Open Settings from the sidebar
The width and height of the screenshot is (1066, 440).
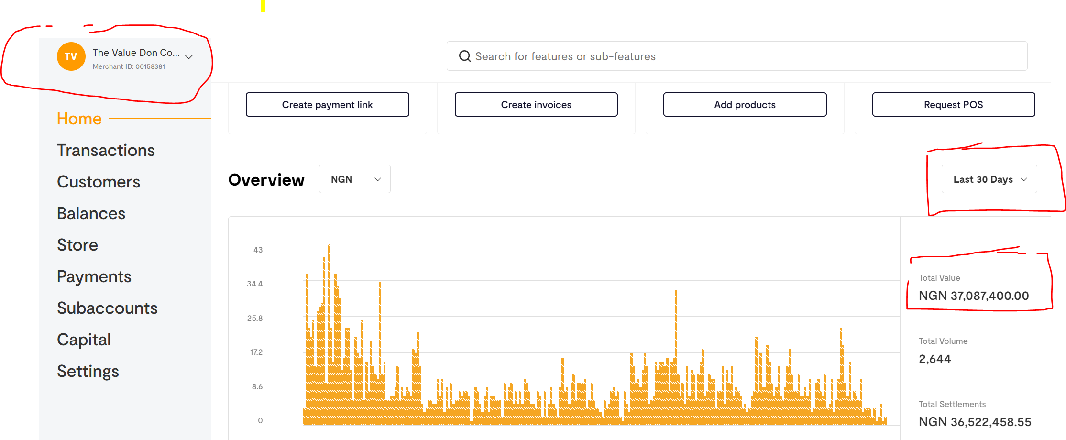(88, 371)
